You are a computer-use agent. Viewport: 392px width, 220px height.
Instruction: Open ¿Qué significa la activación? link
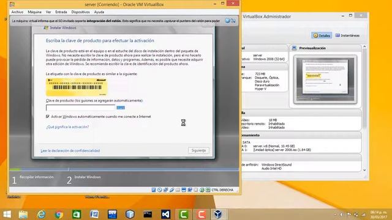coord(67,127)
